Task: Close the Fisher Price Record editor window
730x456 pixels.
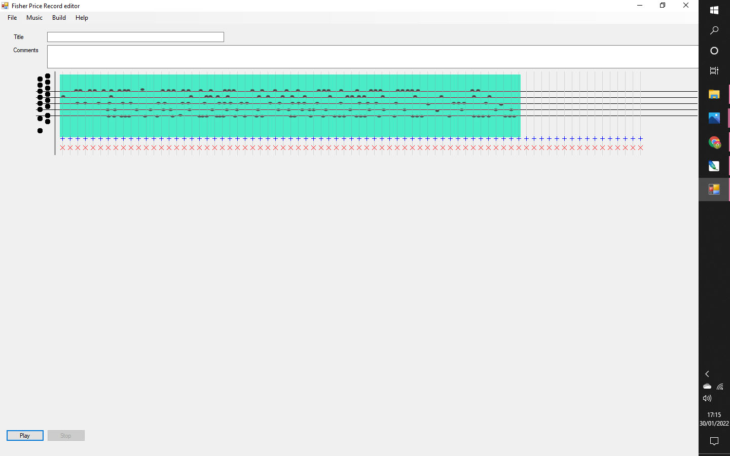Action: click(686, 6)
